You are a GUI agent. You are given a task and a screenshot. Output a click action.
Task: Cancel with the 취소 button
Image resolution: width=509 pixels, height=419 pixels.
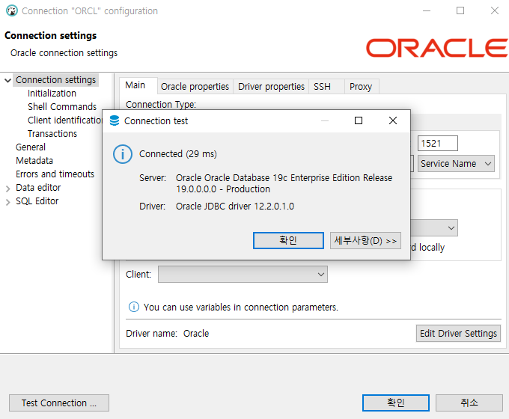(469, 403)
